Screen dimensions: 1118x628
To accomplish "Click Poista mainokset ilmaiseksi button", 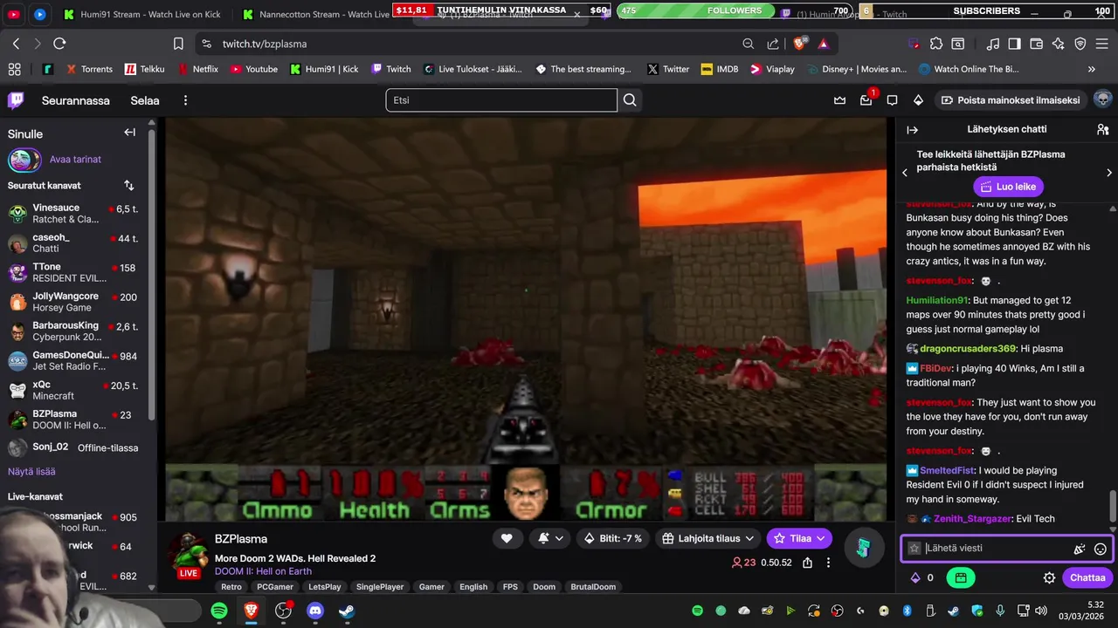I will pos(1010,100).
